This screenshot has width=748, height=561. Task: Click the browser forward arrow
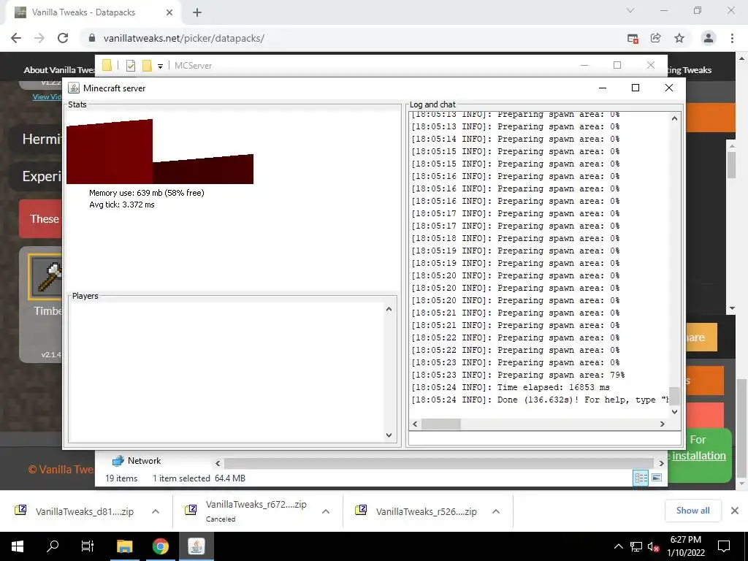click(x=39, y=38)
